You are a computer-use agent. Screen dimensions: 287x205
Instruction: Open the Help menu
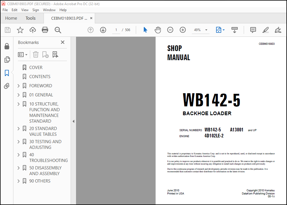[63, 10]
